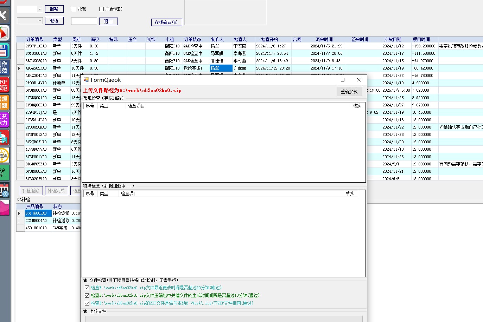The width and height of the screenshot is (483, 322).
Task: Select order row 2S94F11JA0
Action: coord(36,112)
